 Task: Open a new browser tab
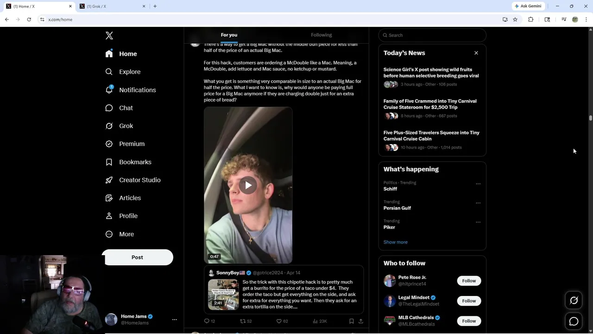coord(155,6)
